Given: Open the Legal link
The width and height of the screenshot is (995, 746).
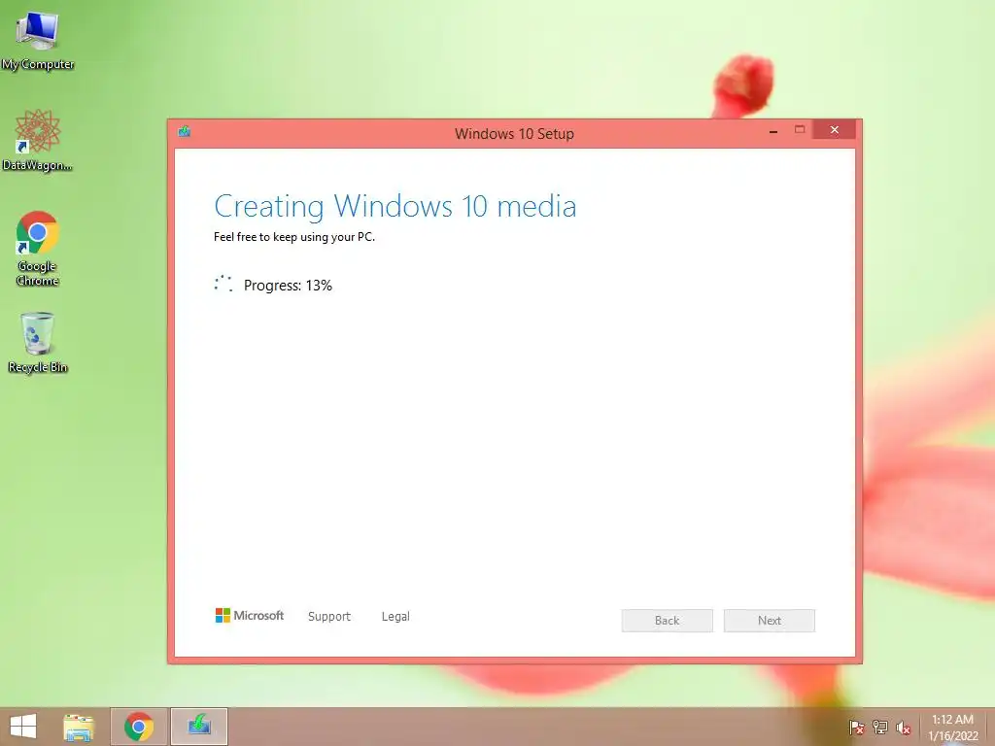Looking at the screenshot, I should click(x=395, y=616).
